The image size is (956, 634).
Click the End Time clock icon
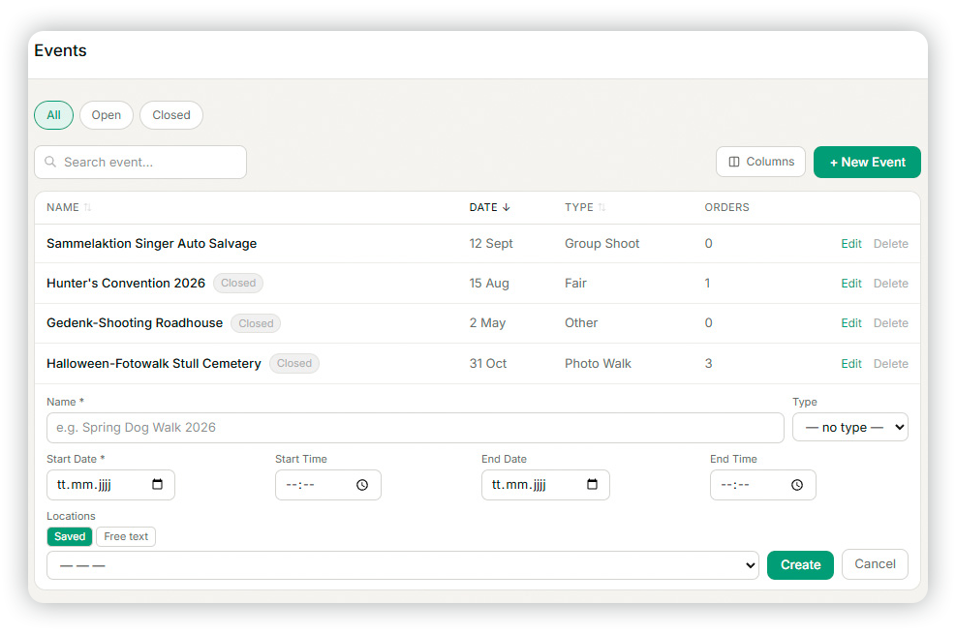click(x=797, y=485)
